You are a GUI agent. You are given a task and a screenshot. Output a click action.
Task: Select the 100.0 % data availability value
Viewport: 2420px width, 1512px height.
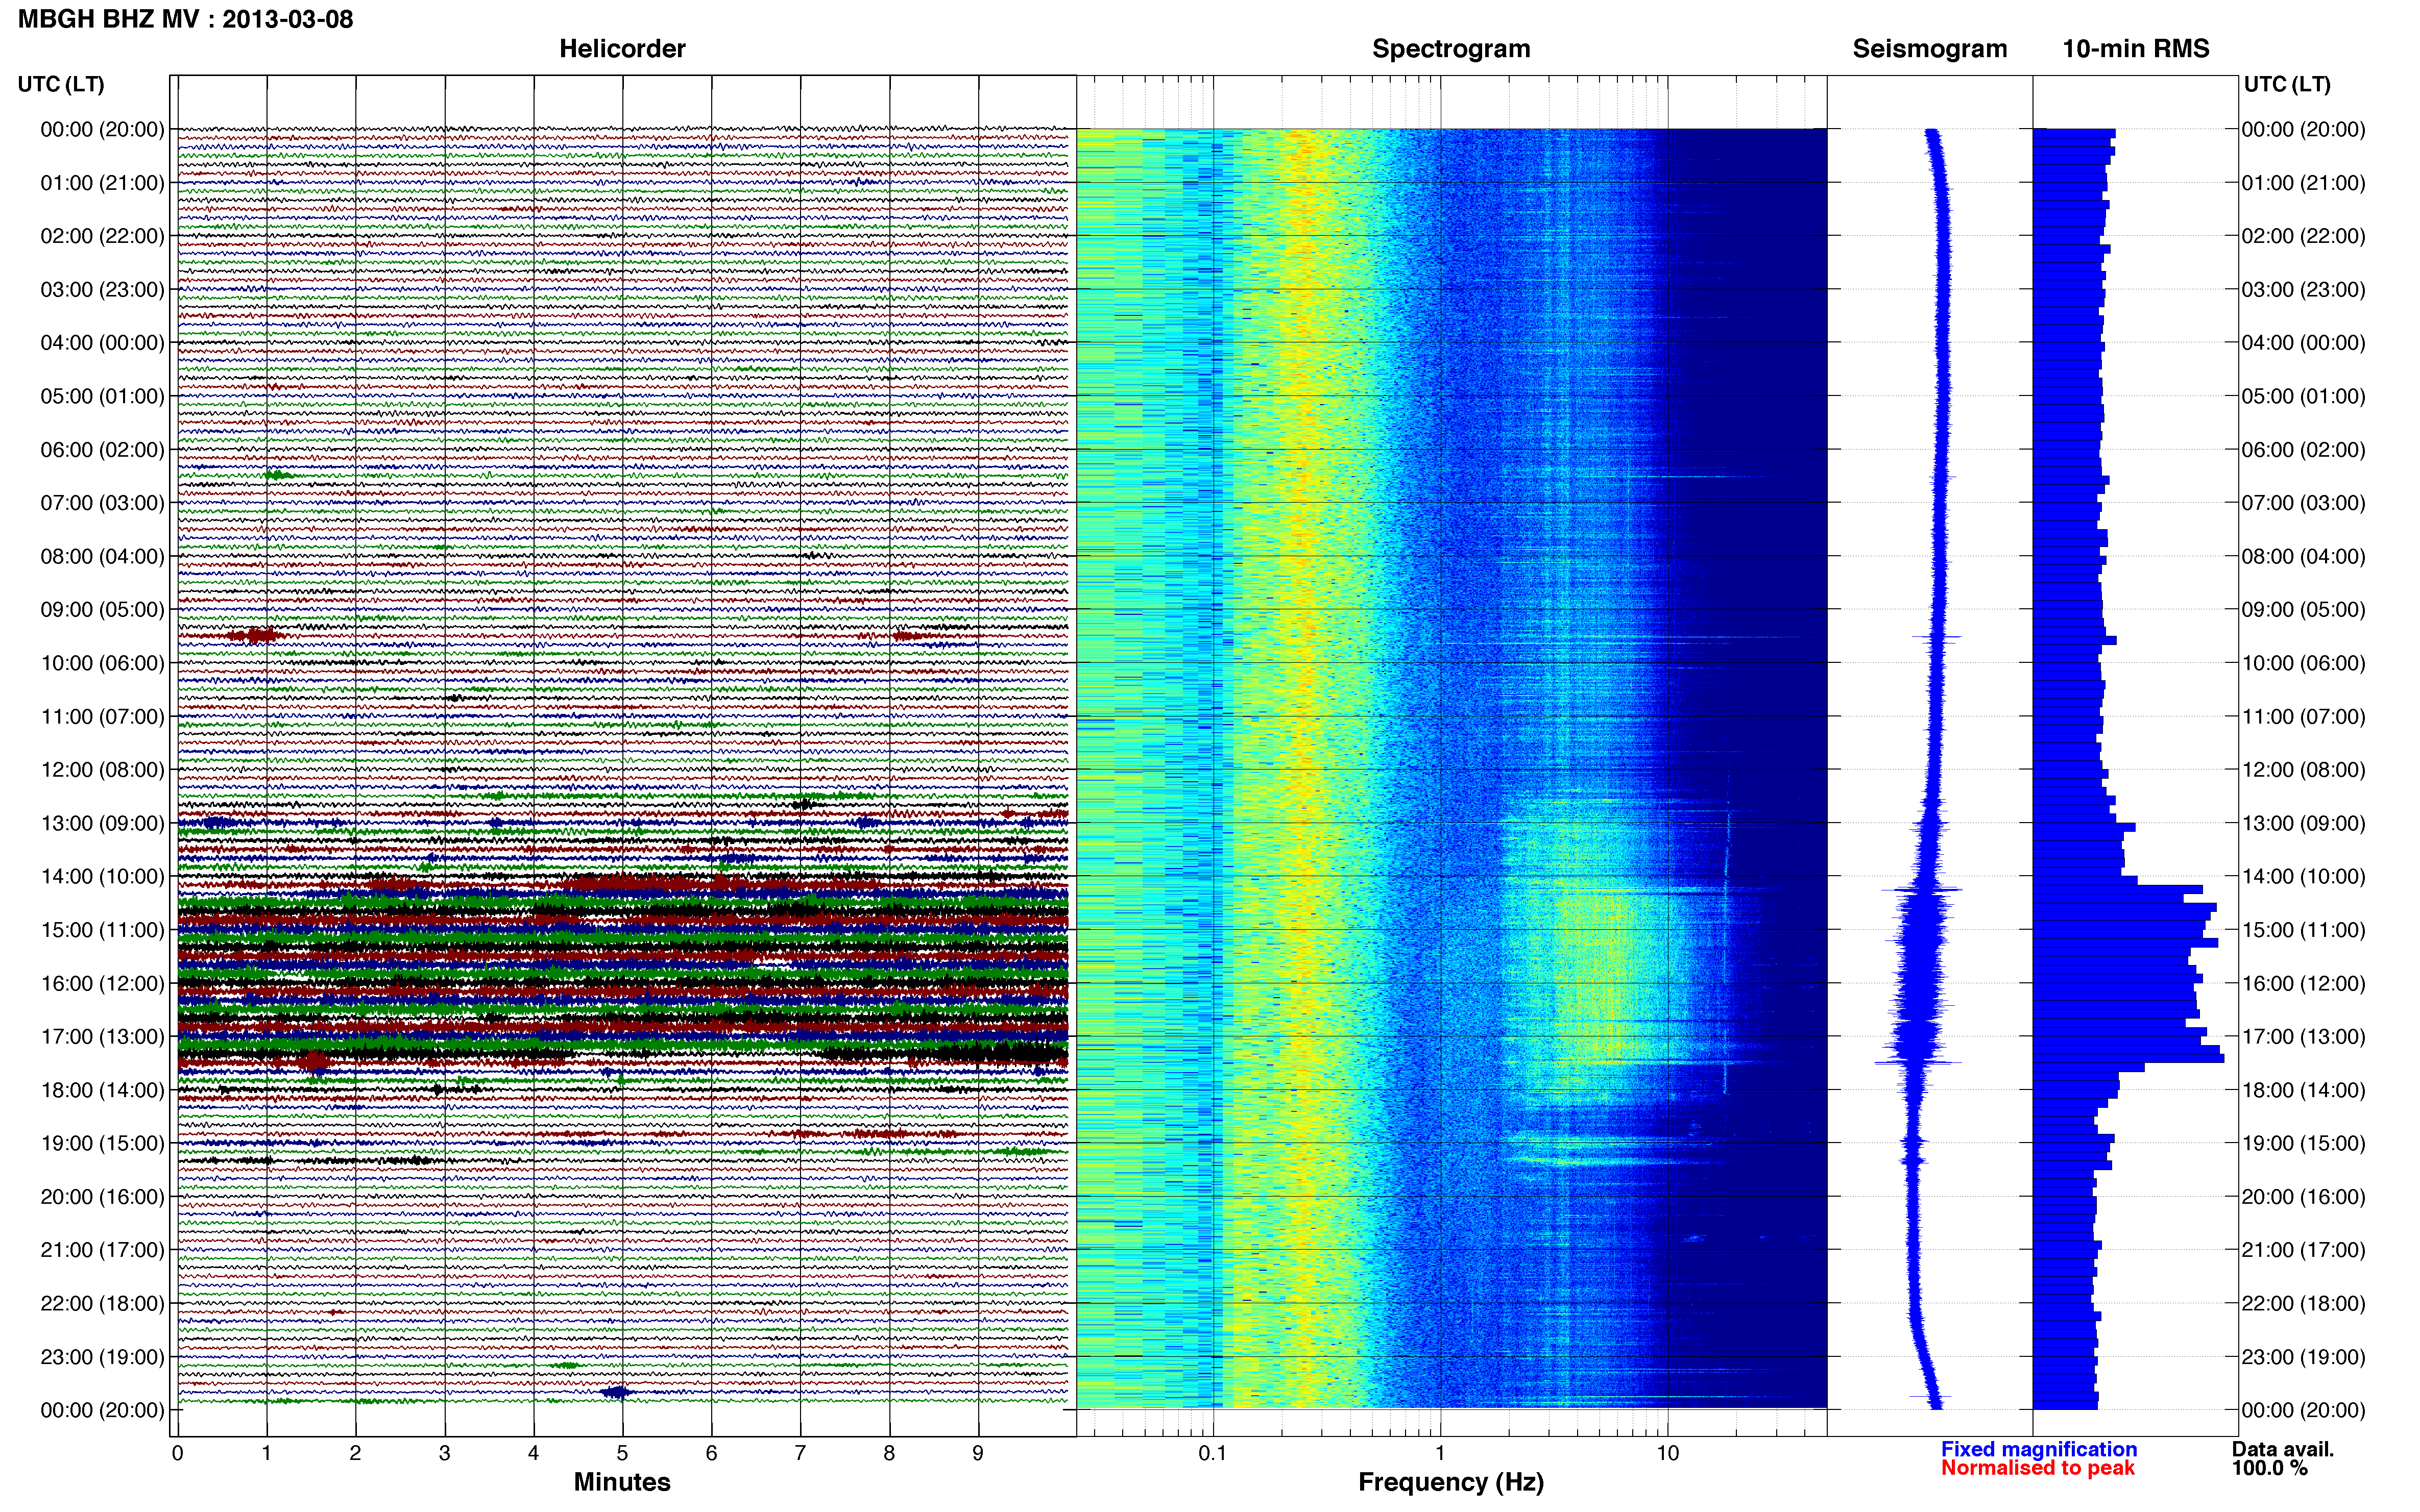(x=2269, y=1468)
